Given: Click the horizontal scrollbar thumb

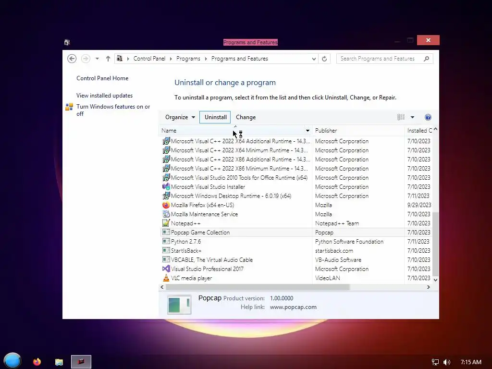Looking at the screenshot, I should [x=258, y=287].
